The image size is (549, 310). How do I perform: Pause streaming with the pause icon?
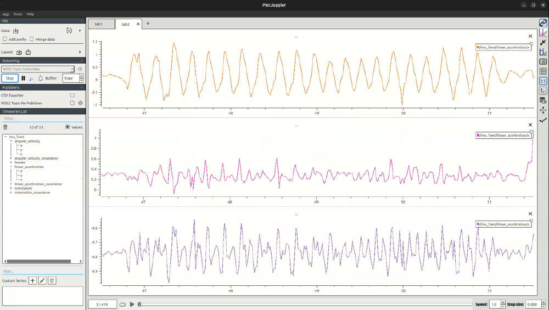point(23,78)
